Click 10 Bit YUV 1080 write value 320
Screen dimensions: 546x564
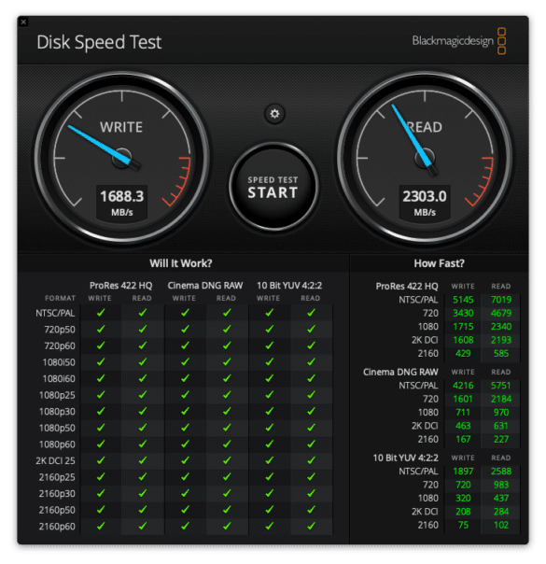463,499
